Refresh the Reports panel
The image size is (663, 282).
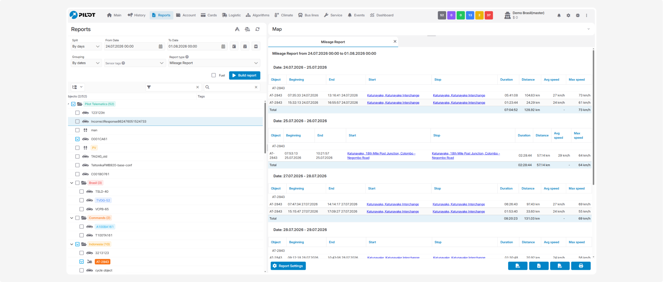257,29
